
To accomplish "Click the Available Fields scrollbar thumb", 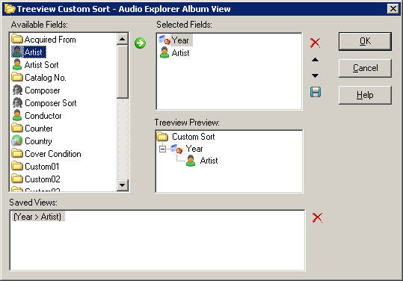I will click(123, 72).
